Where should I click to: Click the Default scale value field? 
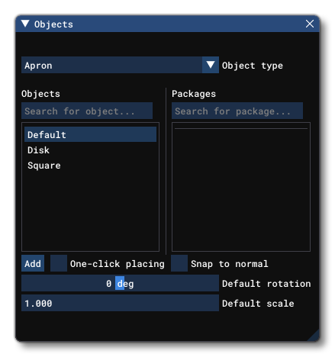coord(120,303)
